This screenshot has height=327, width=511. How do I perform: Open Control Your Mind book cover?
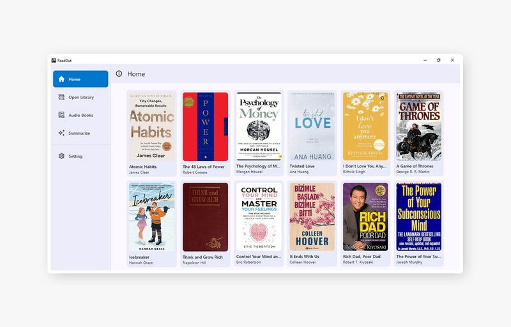click(x=259, y=217)
